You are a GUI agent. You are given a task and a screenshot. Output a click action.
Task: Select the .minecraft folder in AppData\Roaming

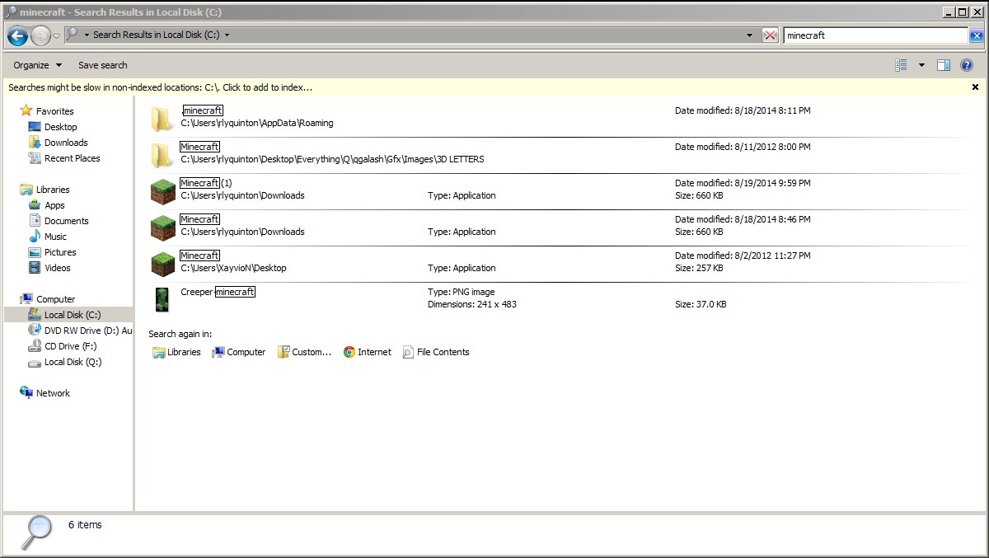[x=560, y=118]
